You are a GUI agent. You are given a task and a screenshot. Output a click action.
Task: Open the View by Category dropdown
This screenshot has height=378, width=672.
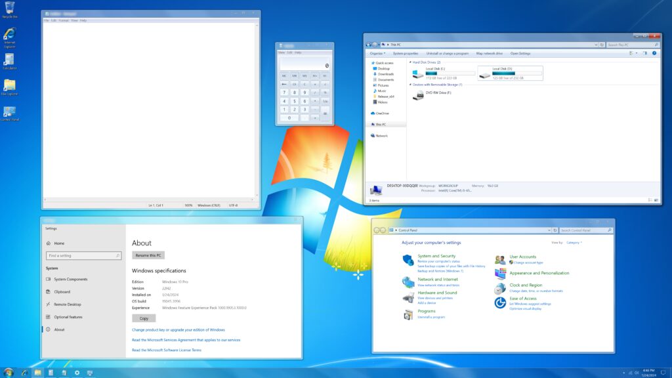[574, 243]
